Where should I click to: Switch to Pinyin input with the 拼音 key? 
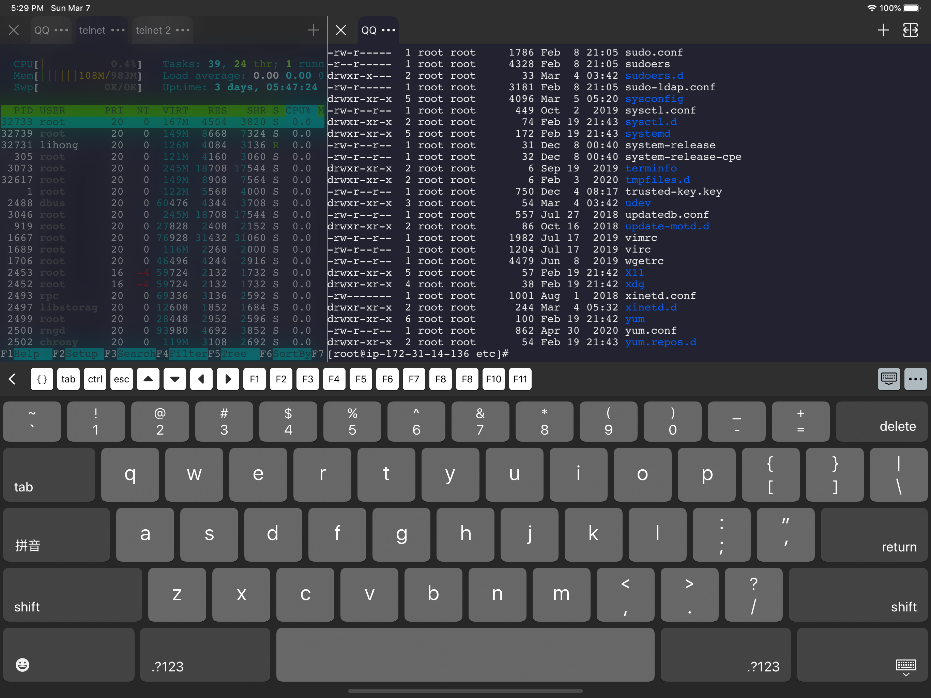coord(56,535)
